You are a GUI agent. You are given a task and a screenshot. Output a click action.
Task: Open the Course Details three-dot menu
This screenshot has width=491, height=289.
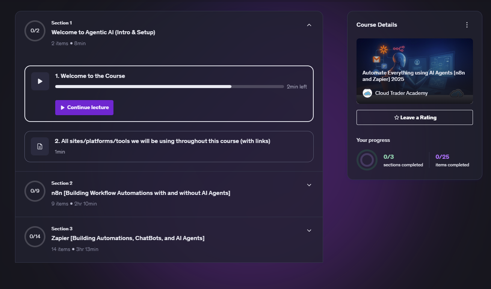tap(467, 25)
